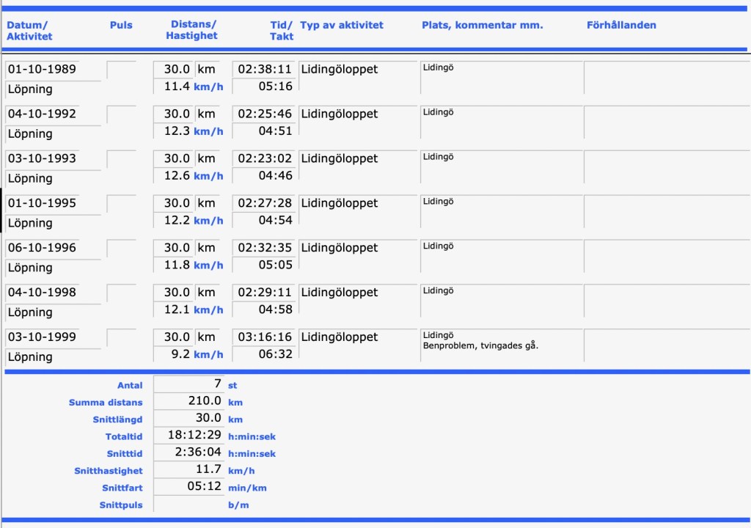Click the Snittfart value 05:12
751x528 pixels.
189,487
